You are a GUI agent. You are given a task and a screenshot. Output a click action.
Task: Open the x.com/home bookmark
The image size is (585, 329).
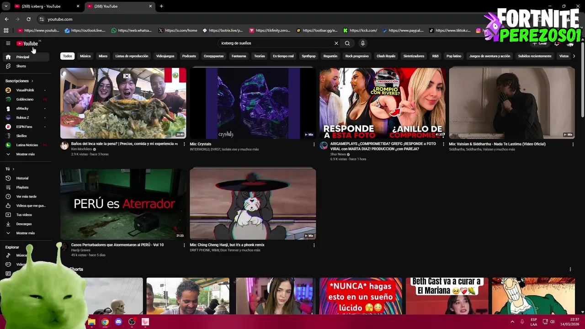(178, 31)
